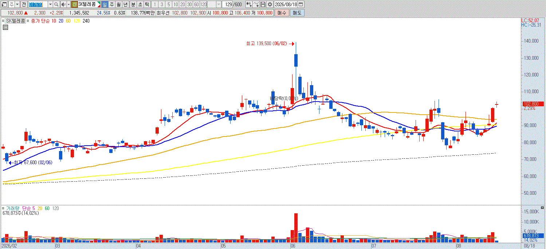Click the 017670 stock code input field
Screen dimensions: 546x249
[38, 4]
